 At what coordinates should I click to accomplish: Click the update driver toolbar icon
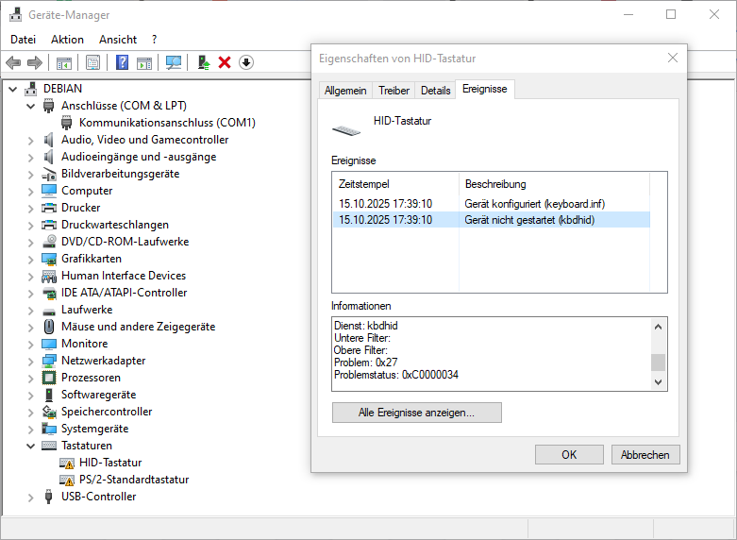click(202, 62)
